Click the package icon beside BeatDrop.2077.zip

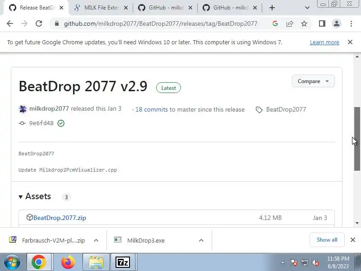[x=29, y=217]
